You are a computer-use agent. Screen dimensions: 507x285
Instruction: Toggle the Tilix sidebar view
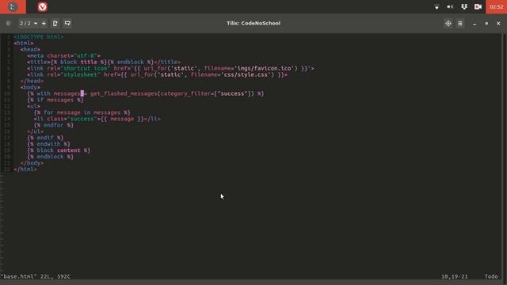click(x=9, y=23)
